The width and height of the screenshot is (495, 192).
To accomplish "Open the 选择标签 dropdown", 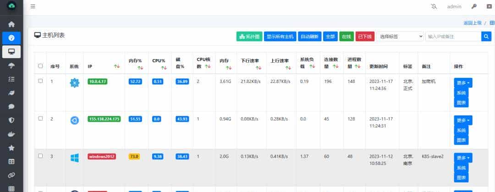I will (x=400, y=36).
